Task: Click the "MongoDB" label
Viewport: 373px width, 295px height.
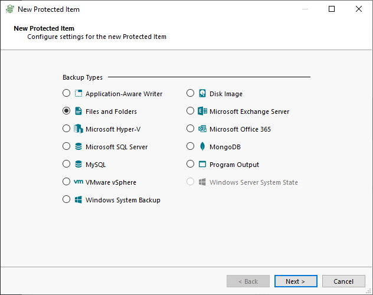Action: tap(225, 147)
